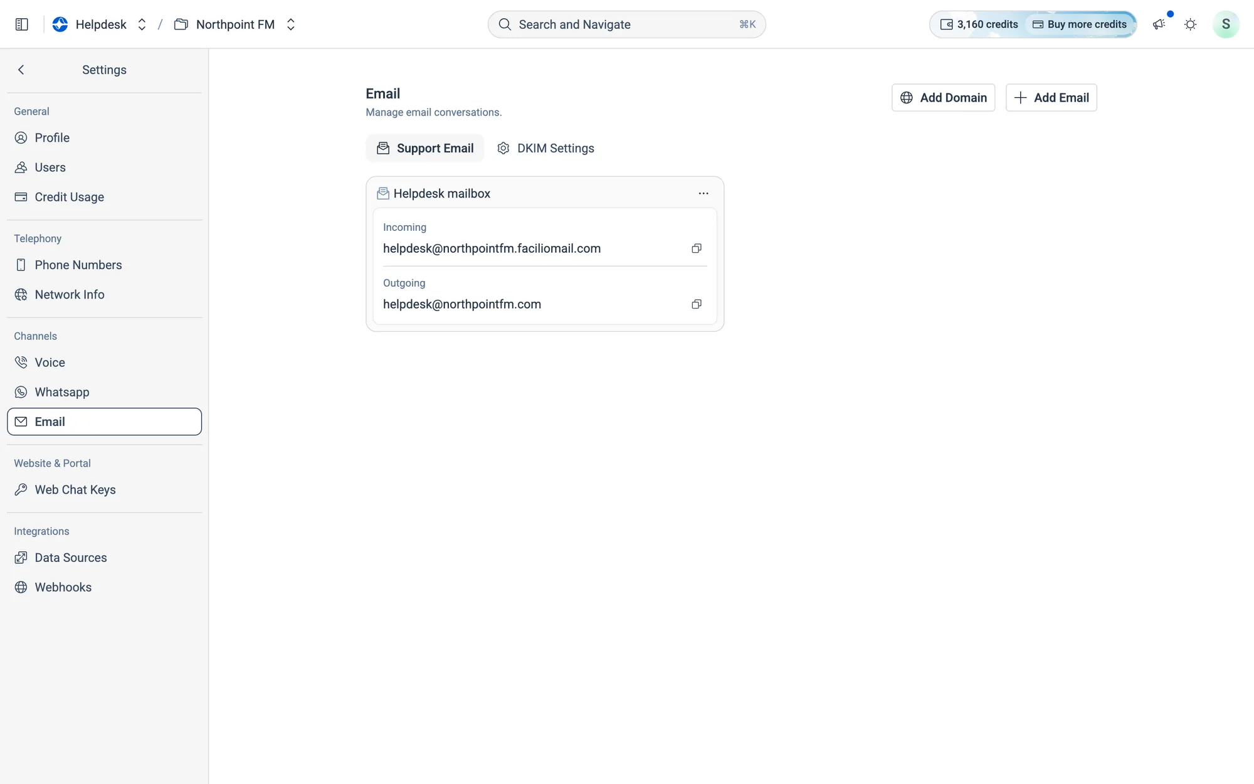The width and height of the screenshot is (1254, 784).
Task: Click the Northpoint FM folder icon
Action: (181, 24)
